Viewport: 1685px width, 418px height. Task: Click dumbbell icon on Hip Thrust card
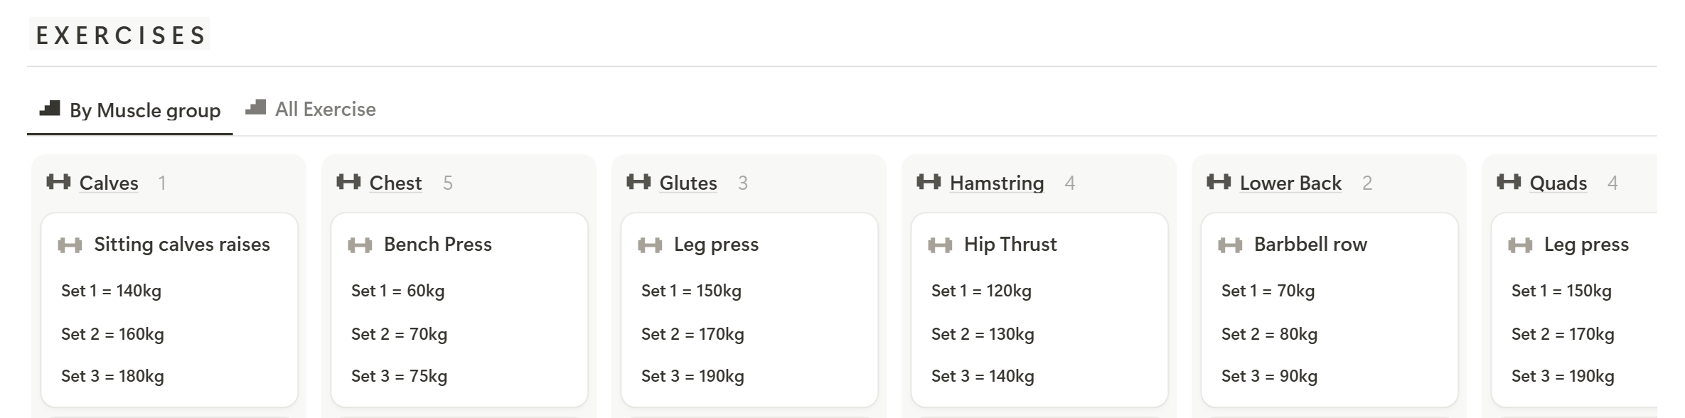click(x=940, y=245)
